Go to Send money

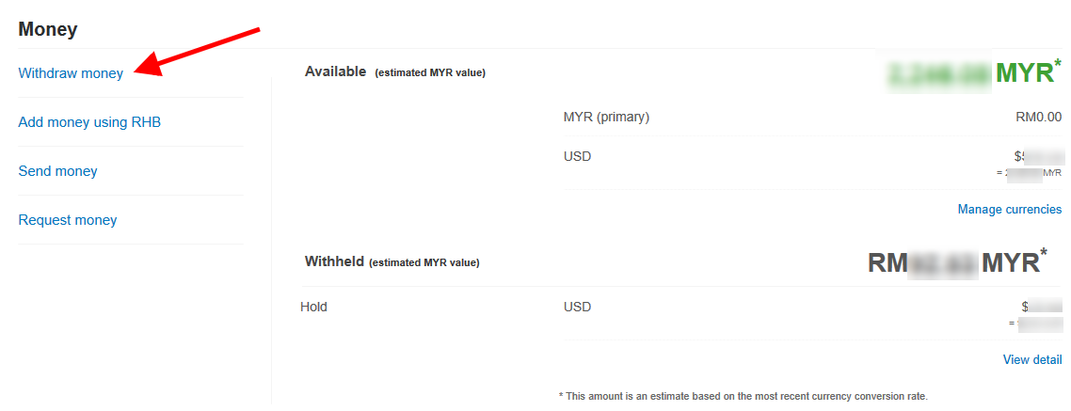[x=57, y=171]
